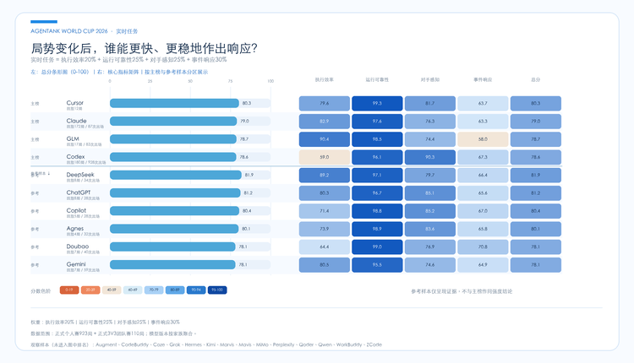Click the 数据范围 footnote line
The image size is (634, 363).
[x=113, y=333]
